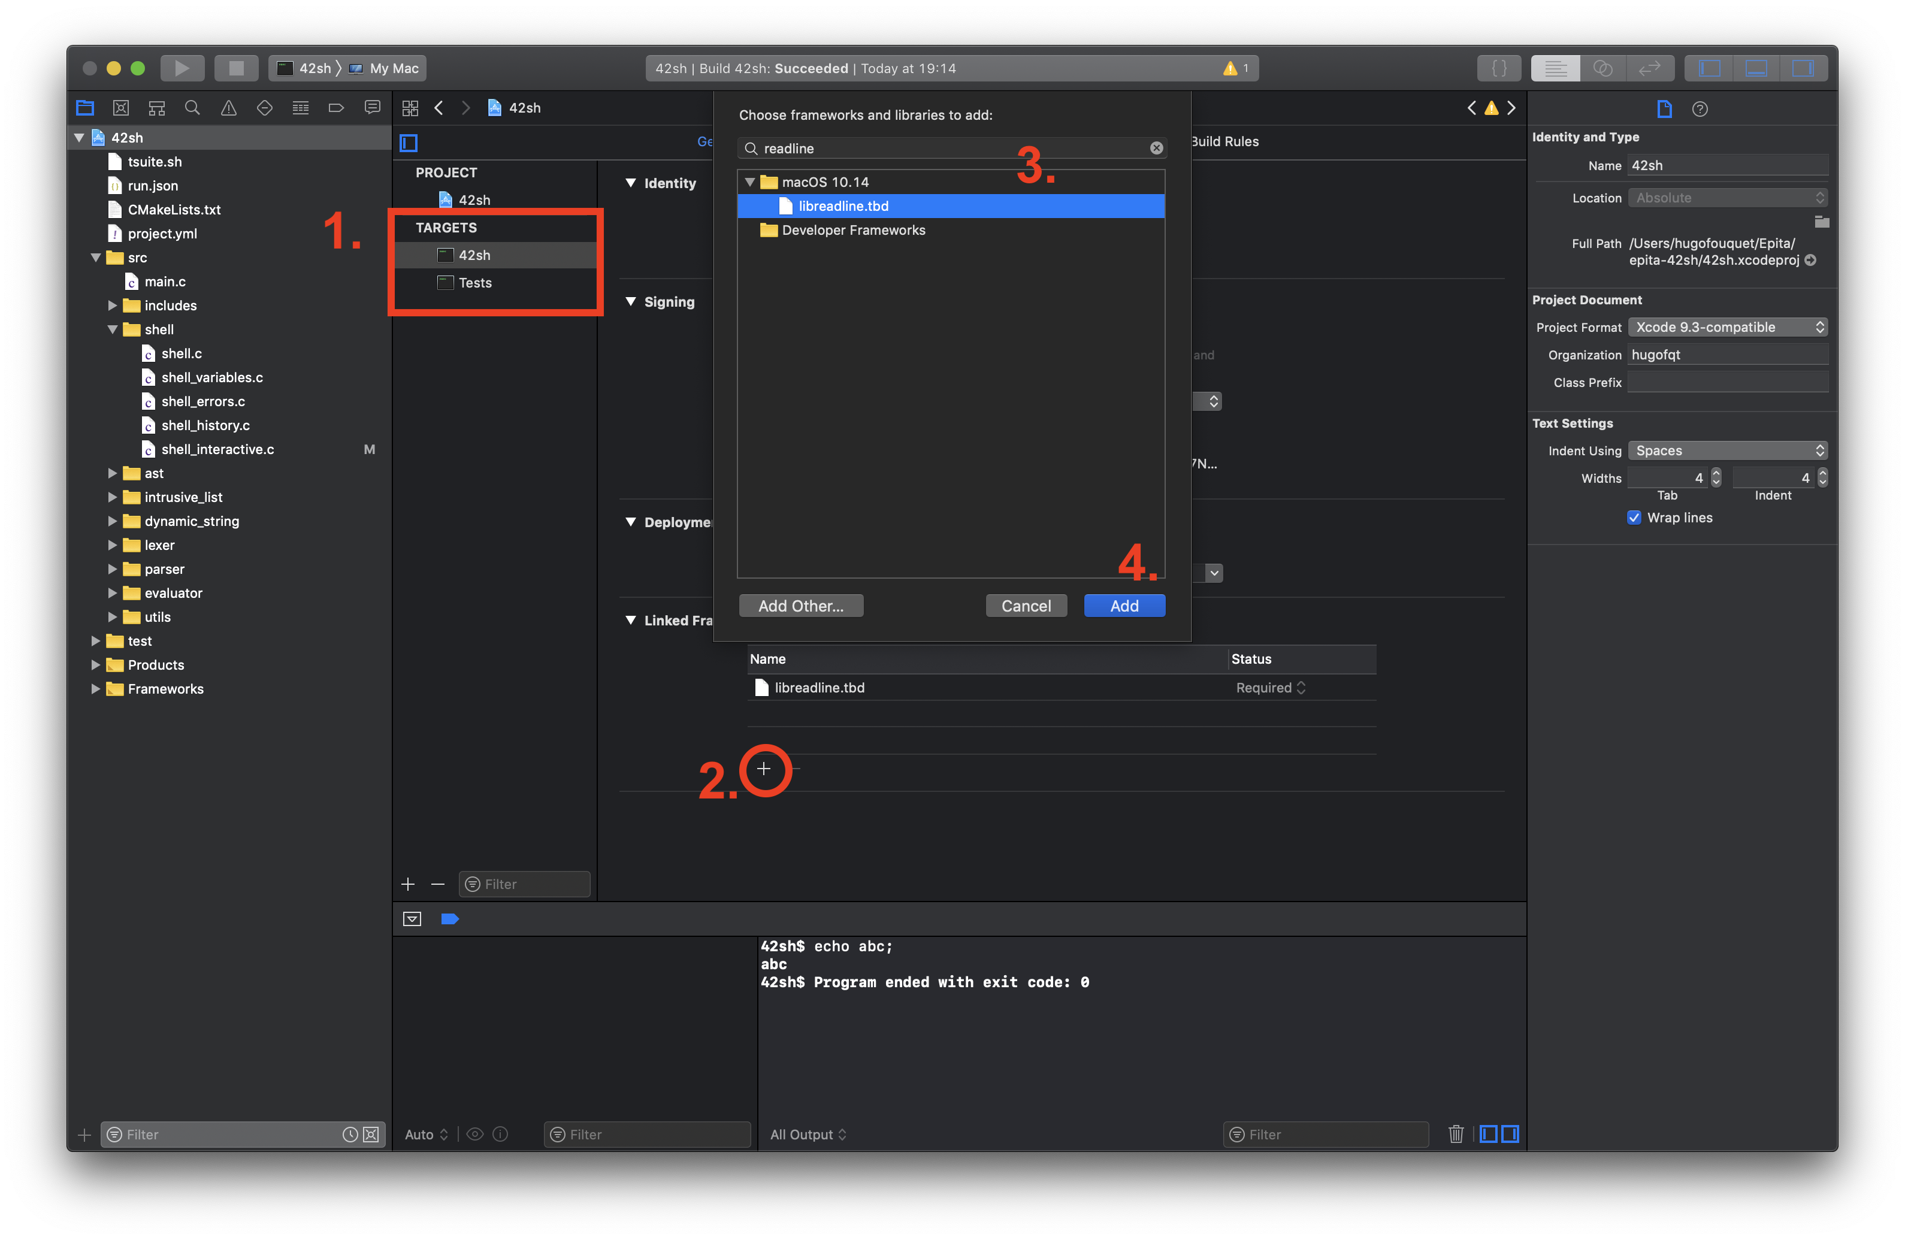Viewport: 1905px width, 1240px height.
Task: Add a new target with plus
Action: pyautogui.click(x=408, y=884)
